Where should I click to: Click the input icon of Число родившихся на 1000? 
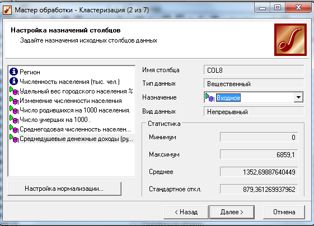pos(14,110)
